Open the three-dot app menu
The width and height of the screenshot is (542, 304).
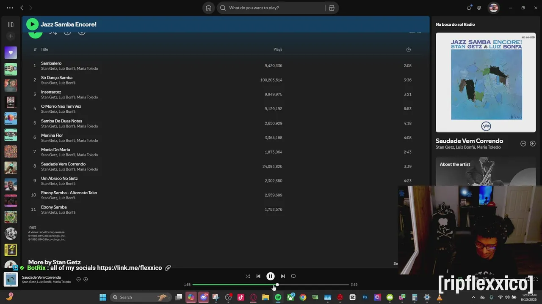10,8
